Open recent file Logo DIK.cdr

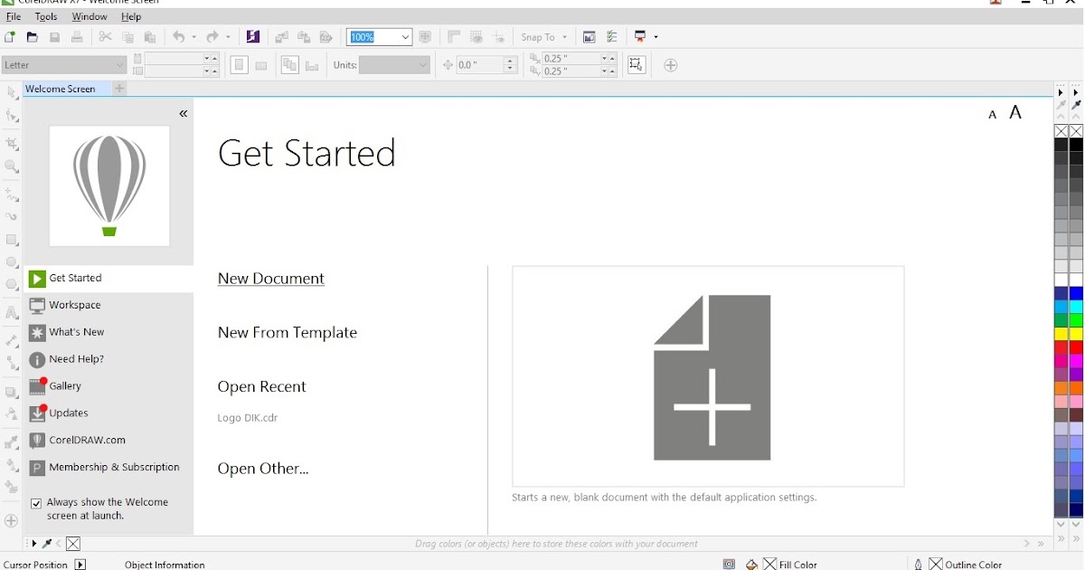tap(248, 418)
